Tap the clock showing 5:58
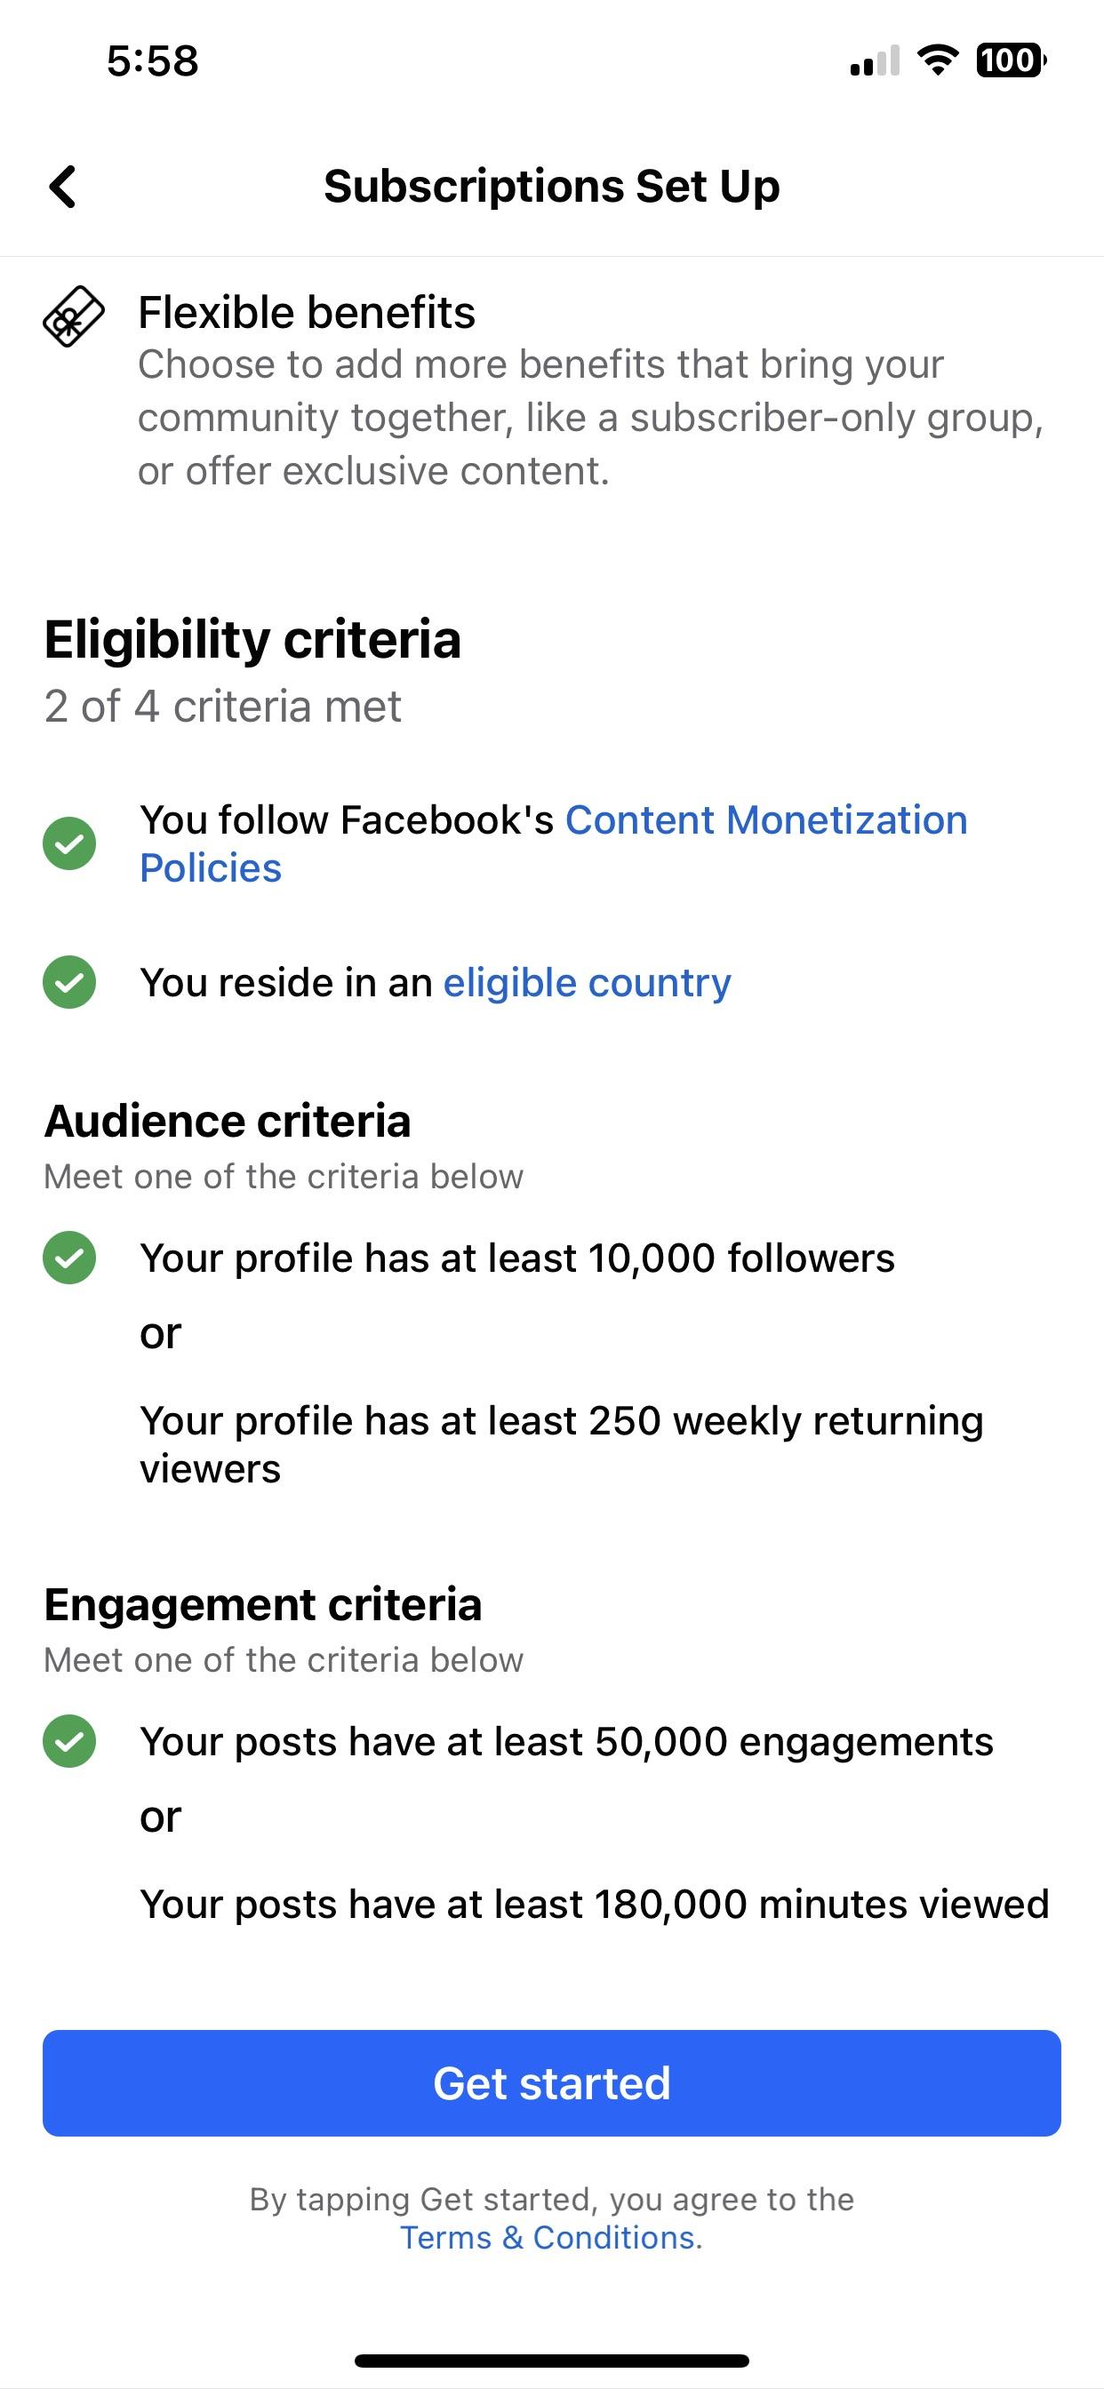1104x2389 pixels. [154, 61]
